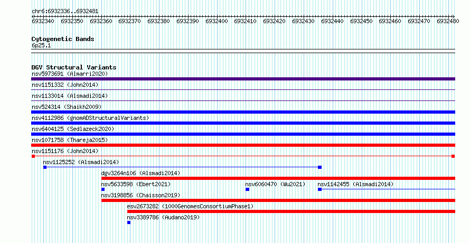470x243 pixels.
Task: Click the nsv5973691 (Almarri2020) variant label
Action: (70, 74)
